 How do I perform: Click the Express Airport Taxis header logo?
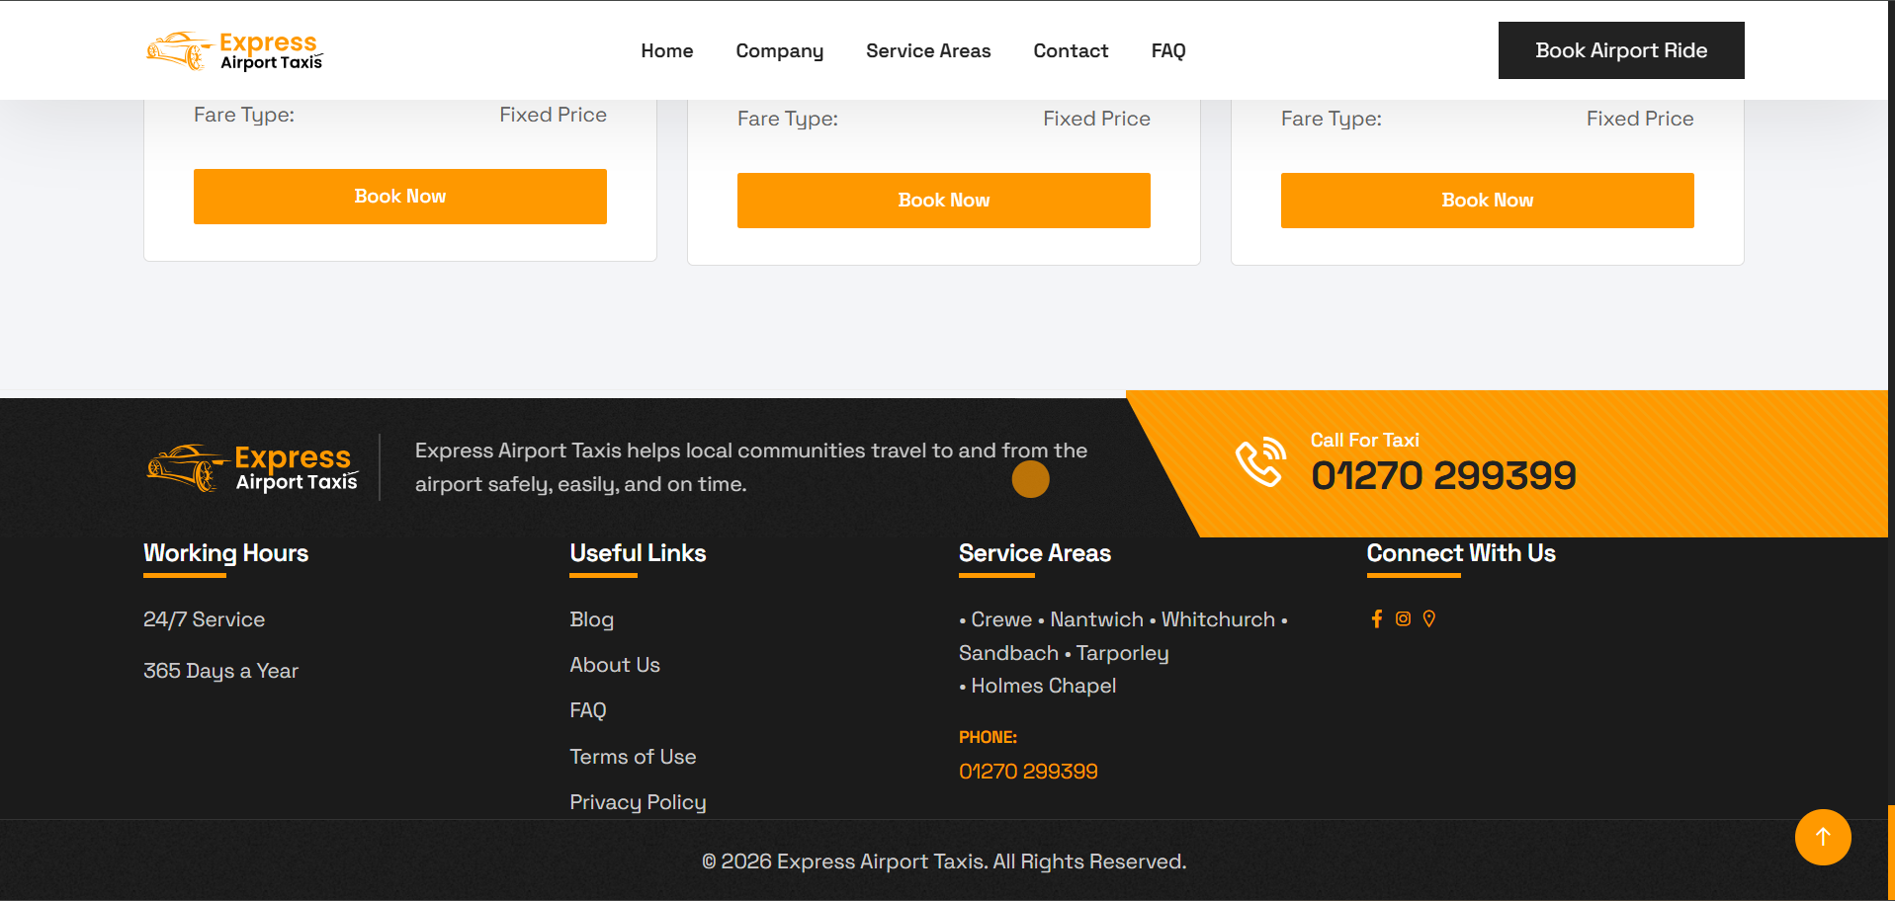coord(234,50)
